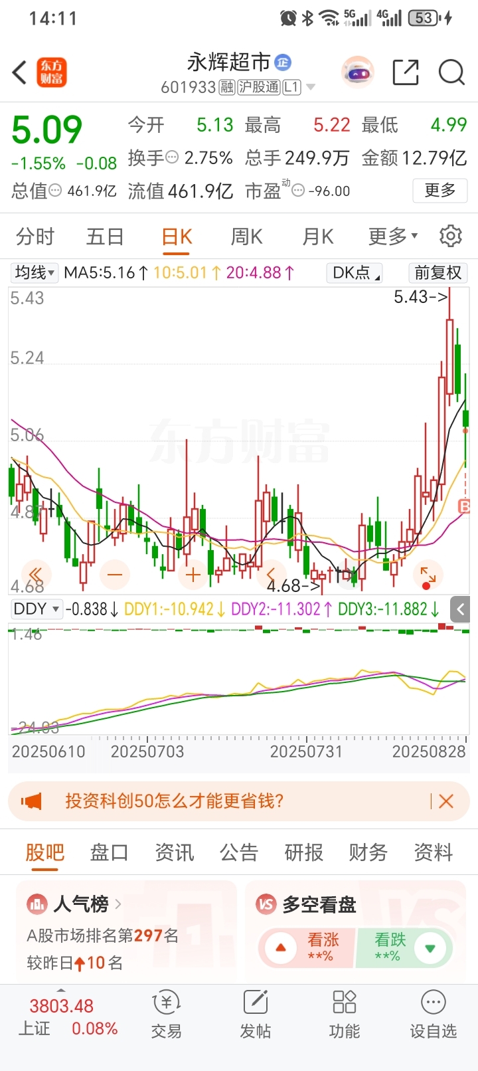Tap the 5.43 high price marker
Screen dimensions: 478x1071
coord(421,297)
